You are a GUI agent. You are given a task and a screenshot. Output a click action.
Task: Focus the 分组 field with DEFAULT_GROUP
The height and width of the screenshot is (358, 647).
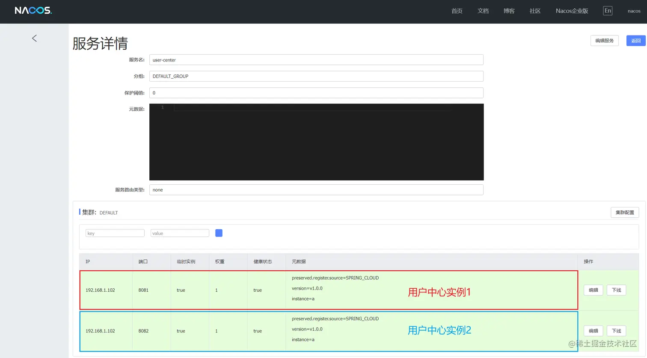(316, 76)
